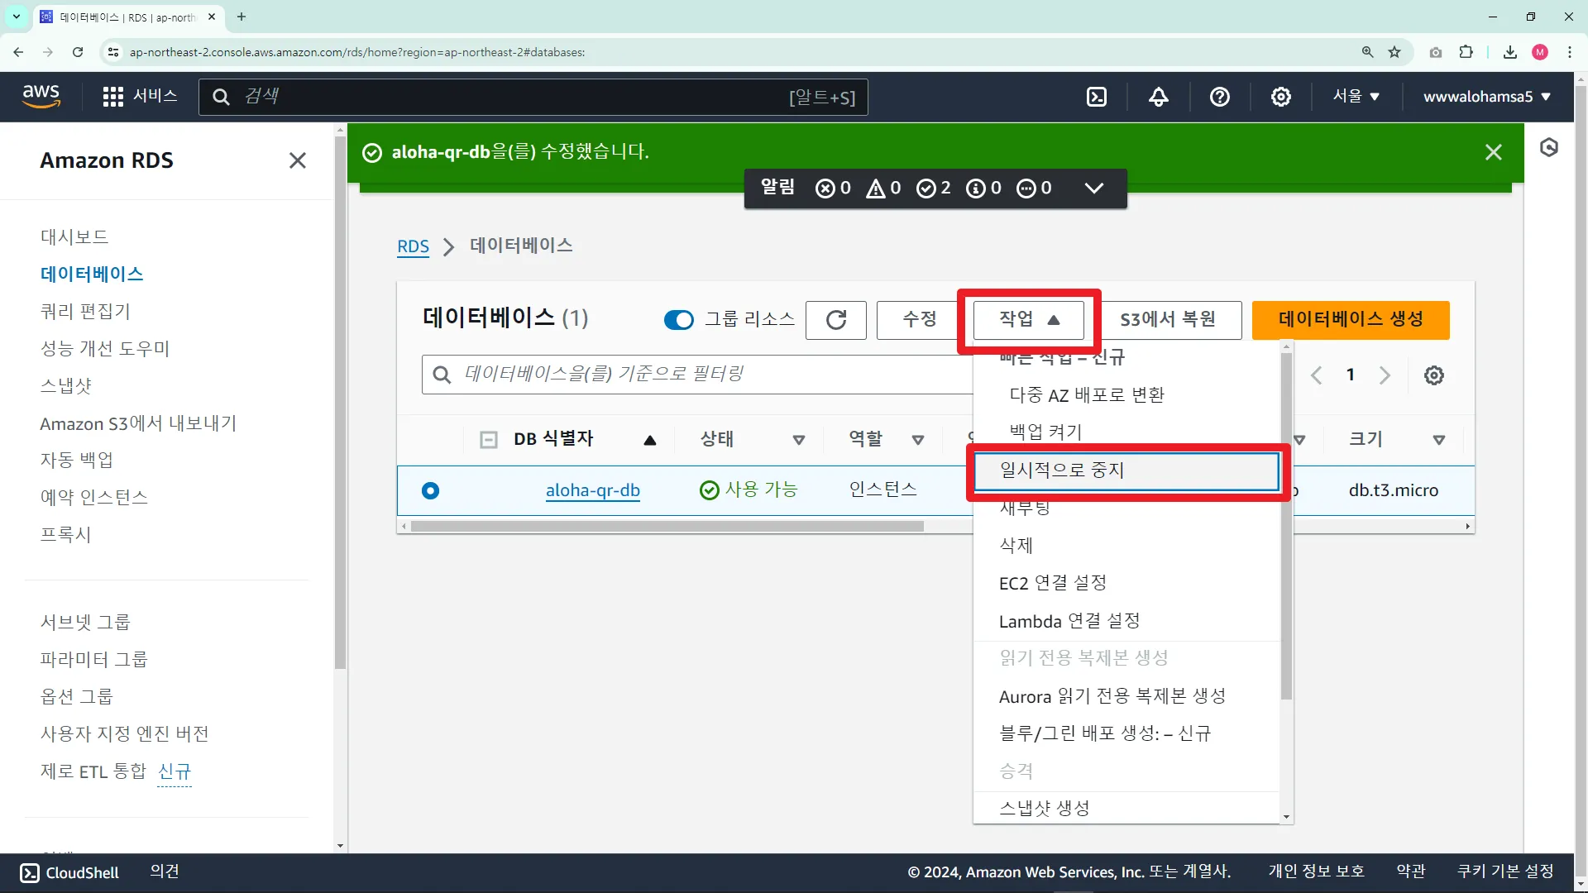
Task: Open AWS CloudShell icon in top navigation
Action: tap(1097, 97)
